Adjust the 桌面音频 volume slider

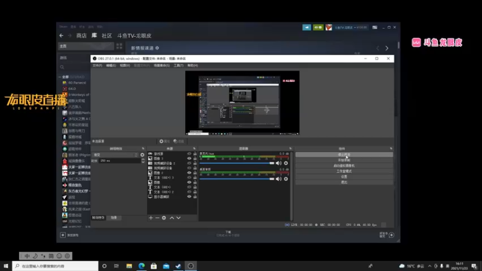[x=237, y=179]
